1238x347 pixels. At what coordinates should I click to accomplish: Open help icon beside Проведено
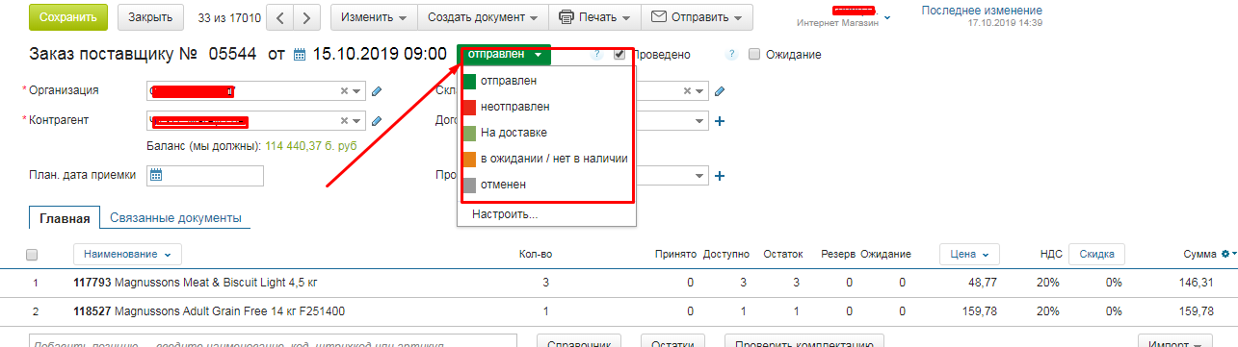pos(598,55)
